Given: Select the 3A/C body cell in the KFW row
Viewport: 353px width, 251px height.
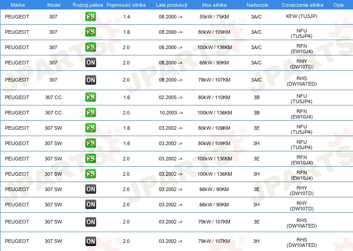Looking at the screenshot, I should point(256,17).
